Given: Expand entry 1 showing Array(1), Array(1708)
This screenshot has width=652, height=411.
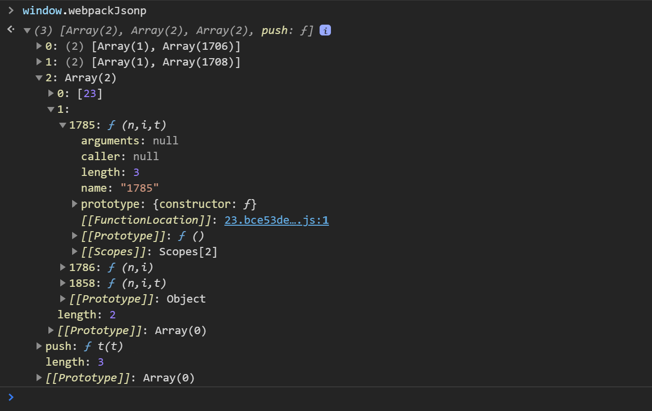Looking at the screenshot, I should pos(39,62).
